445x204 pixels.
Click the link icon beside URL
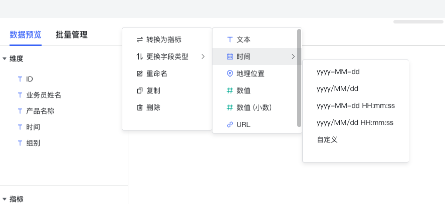(230, 124)
